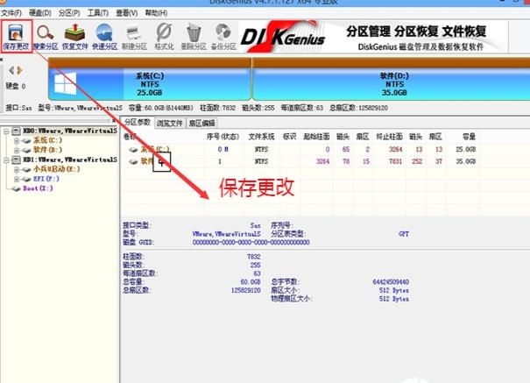530x383 pixels.
Task: Click the total bytes value 64424509440
Action: 391,282
